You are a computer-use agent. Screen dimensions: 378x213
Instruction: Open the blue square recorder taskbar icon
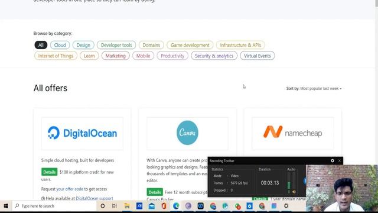point(249,206)
